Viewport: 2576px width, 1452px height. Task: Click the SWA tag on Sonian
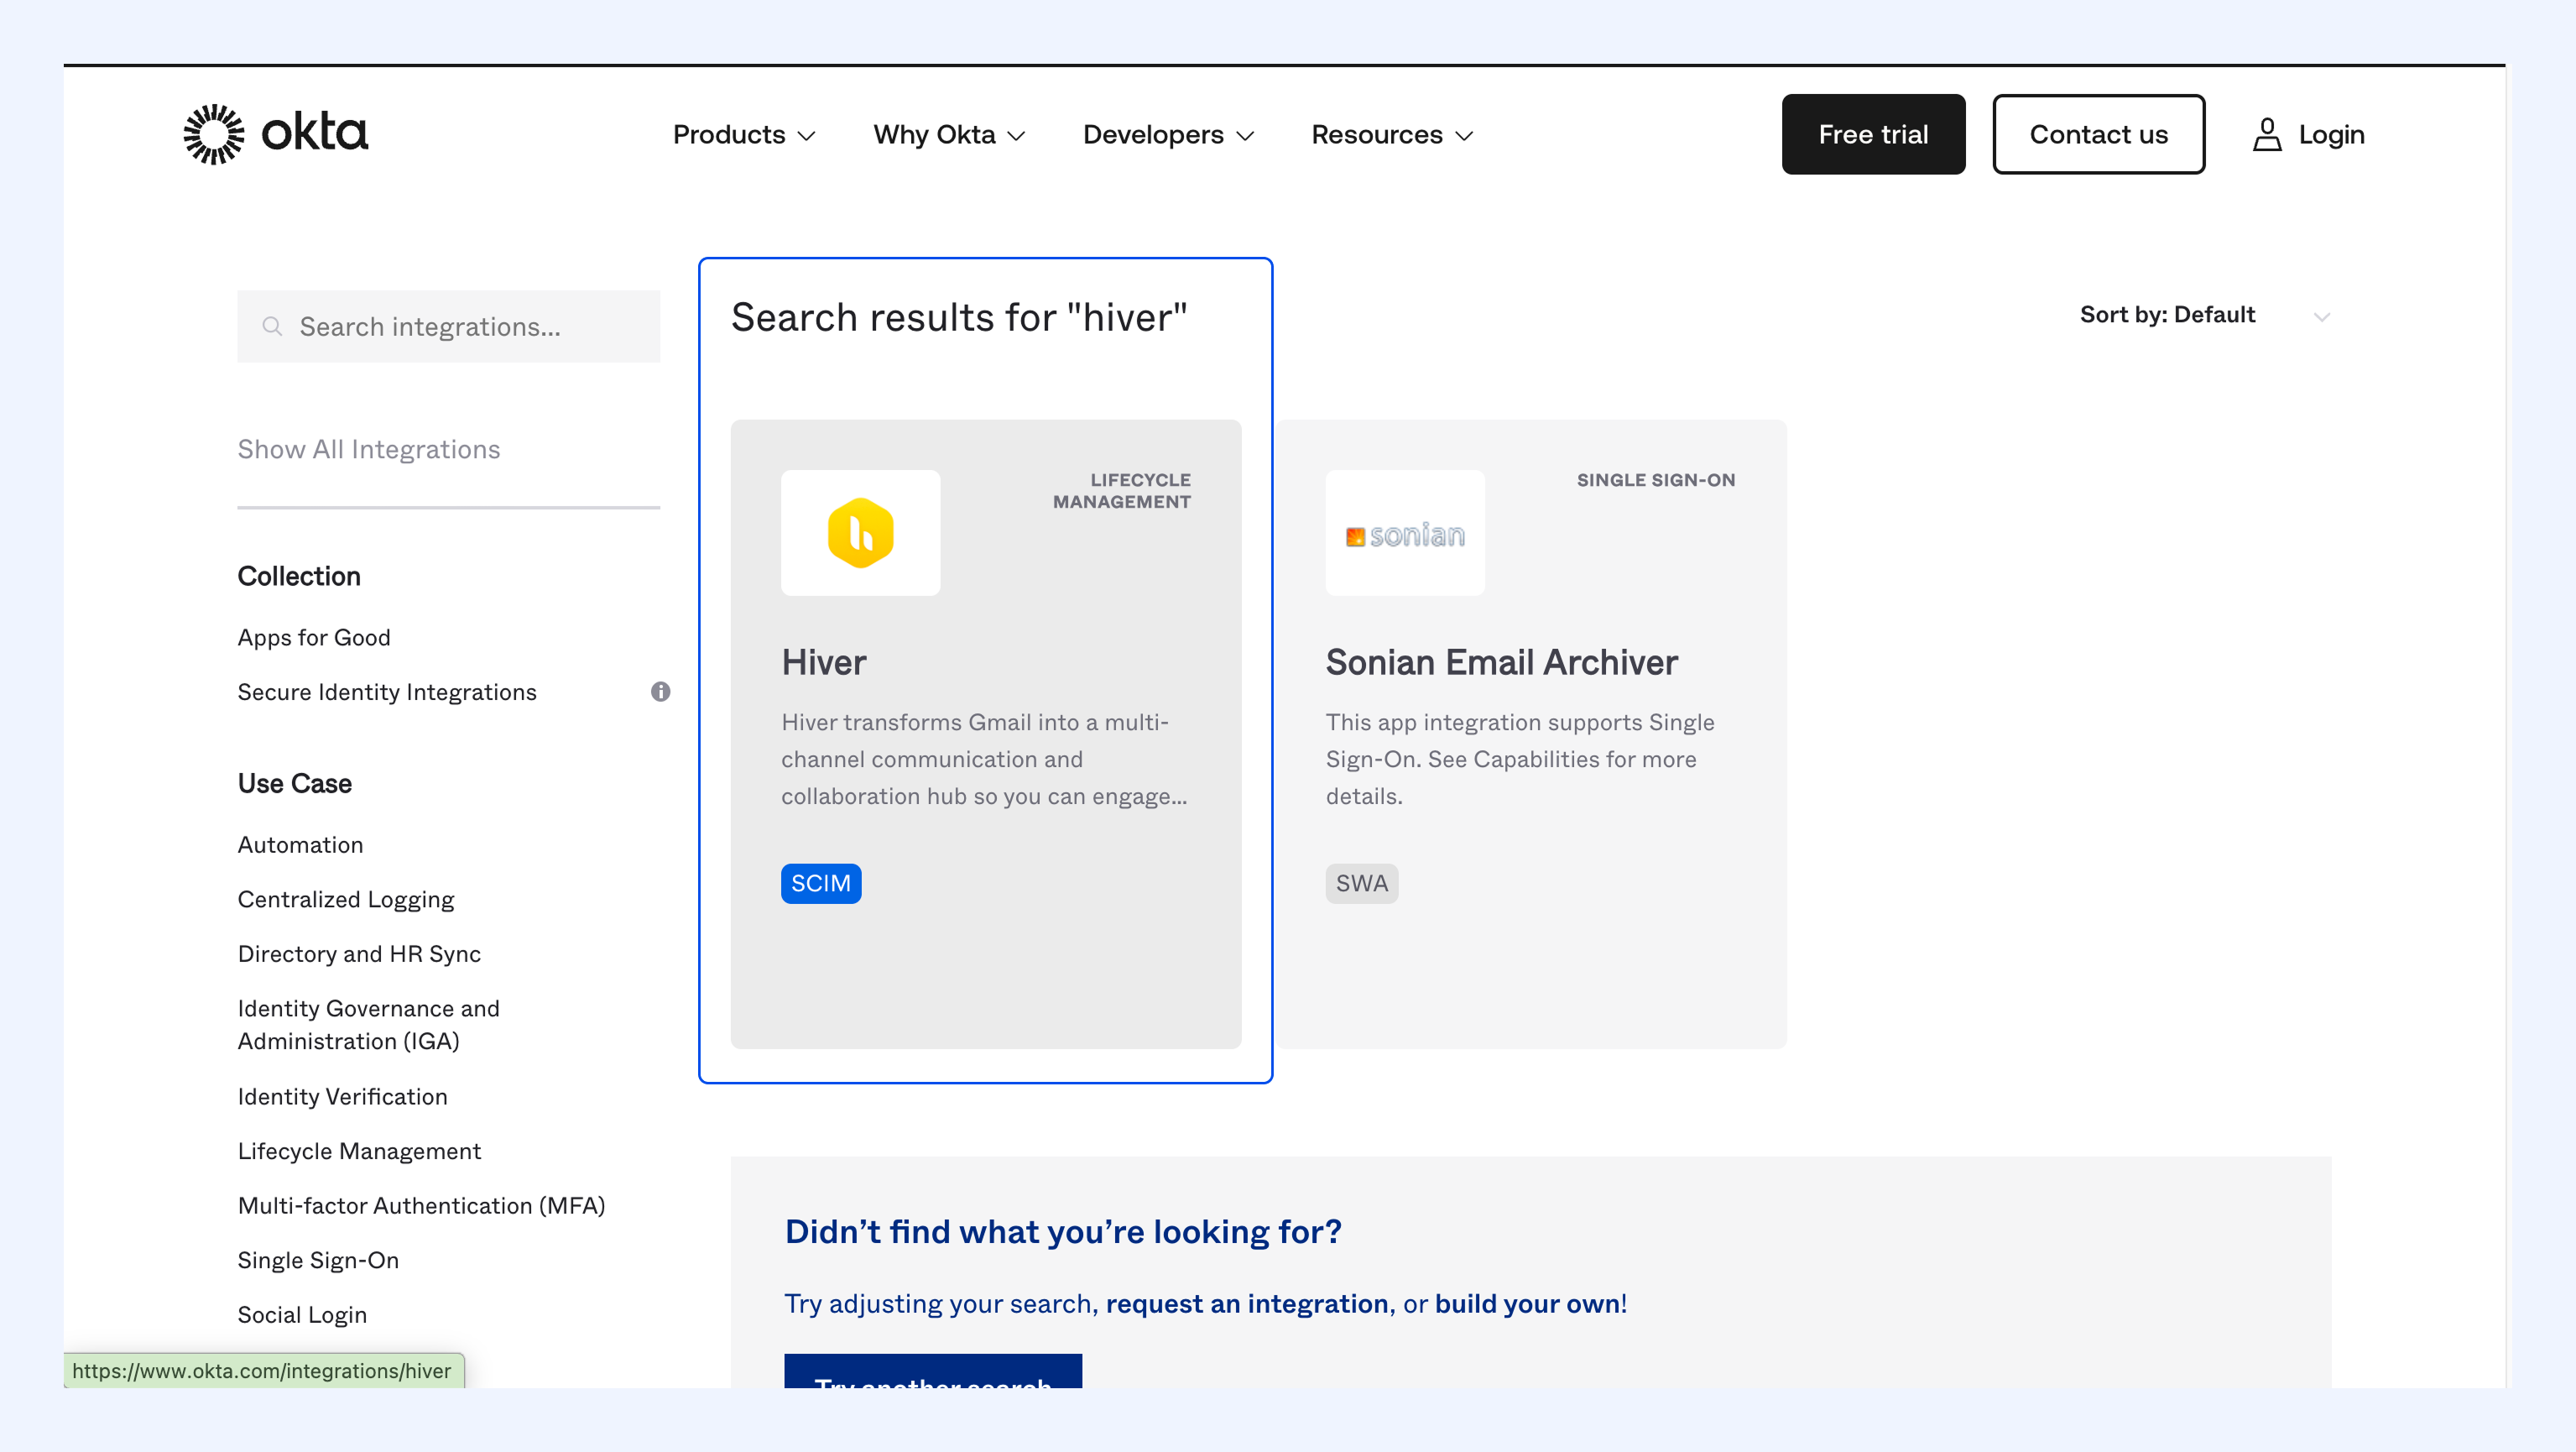[x=1362, y=883]
